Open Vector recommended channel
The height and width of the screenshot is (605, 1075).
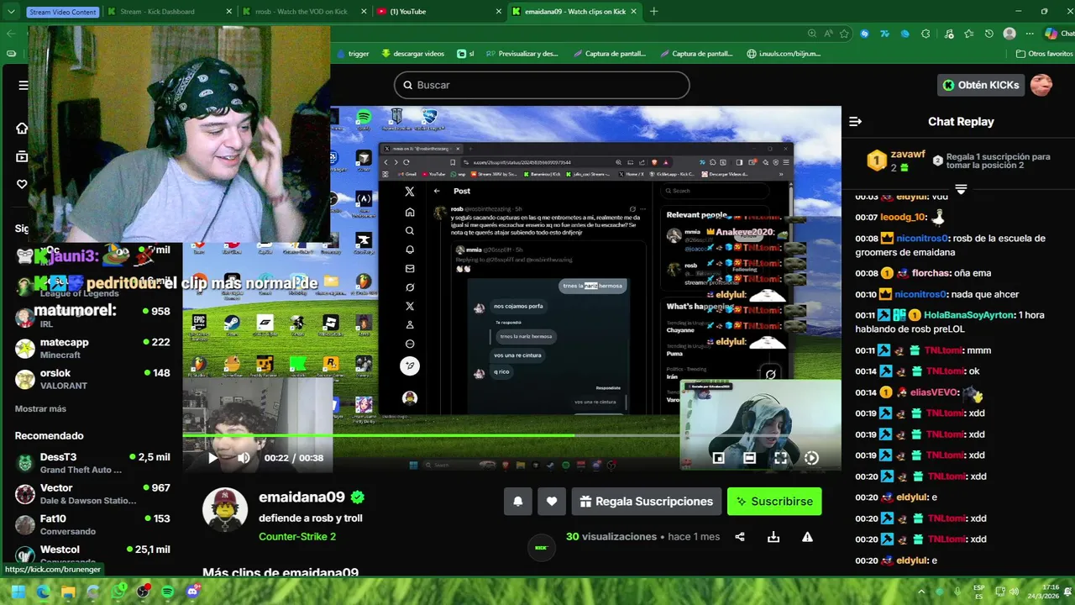(x=92, y=494)
